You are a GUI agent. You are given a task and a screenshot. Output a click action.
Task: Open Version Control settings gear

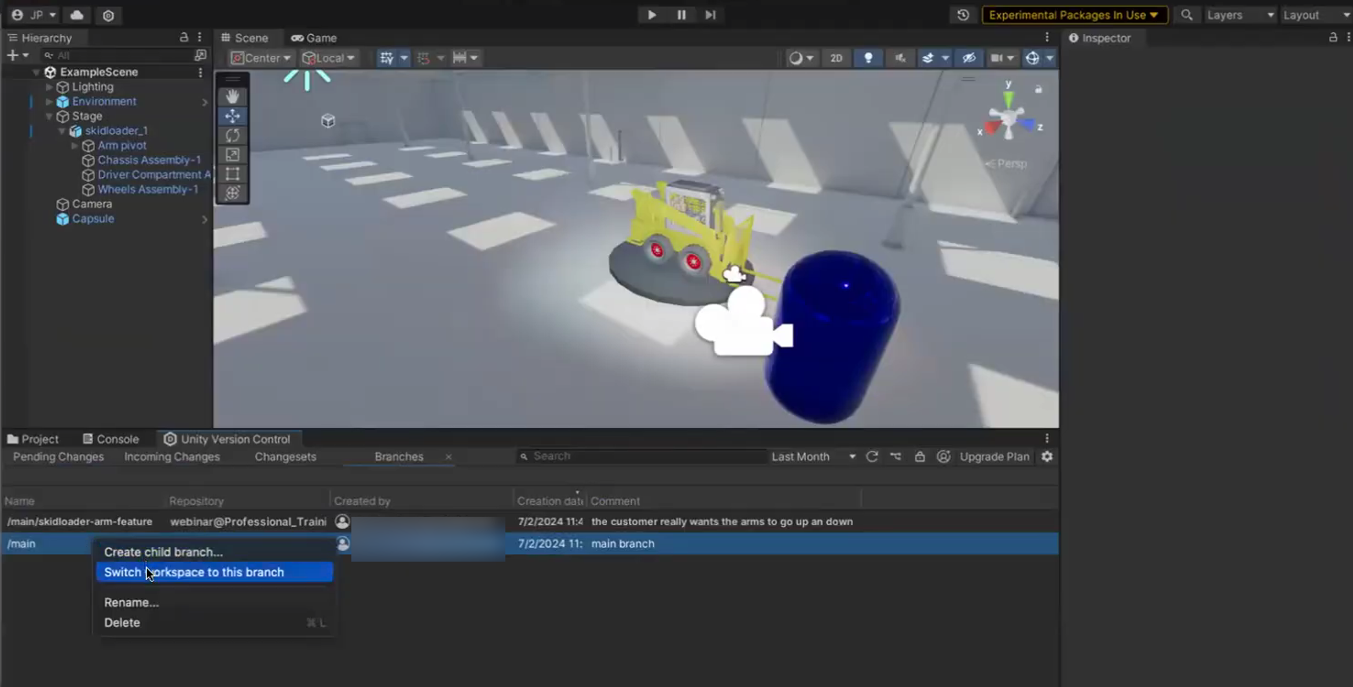(x=1047, y=457)
